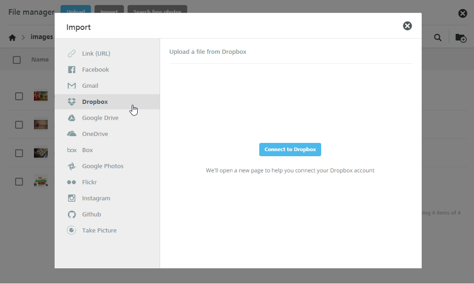Click the Flickr two-dot icon

[x=71, y=182]
